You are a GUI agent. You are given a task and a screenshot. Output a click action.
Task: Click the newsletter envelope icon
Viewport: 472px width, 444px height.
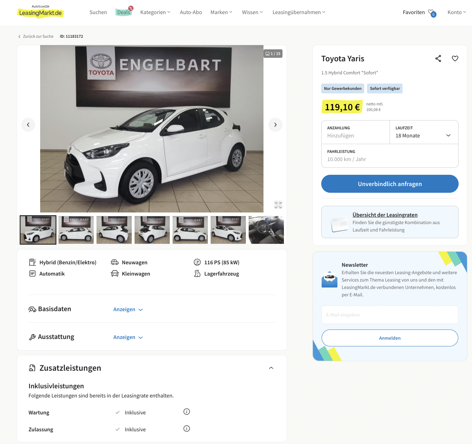coord(330,279)
